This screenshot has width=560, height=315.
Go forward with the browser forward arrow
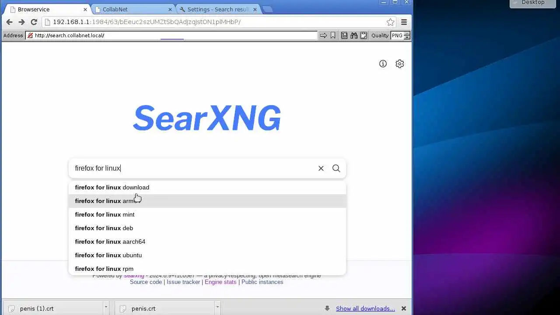tap(21, 22)
